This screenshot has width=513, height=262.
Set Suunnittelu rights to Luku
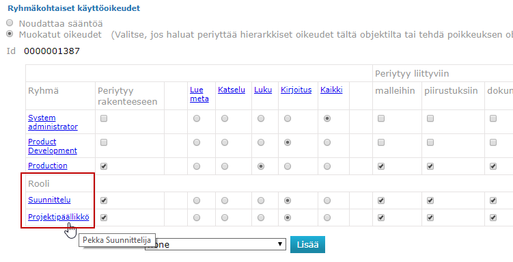261,200
